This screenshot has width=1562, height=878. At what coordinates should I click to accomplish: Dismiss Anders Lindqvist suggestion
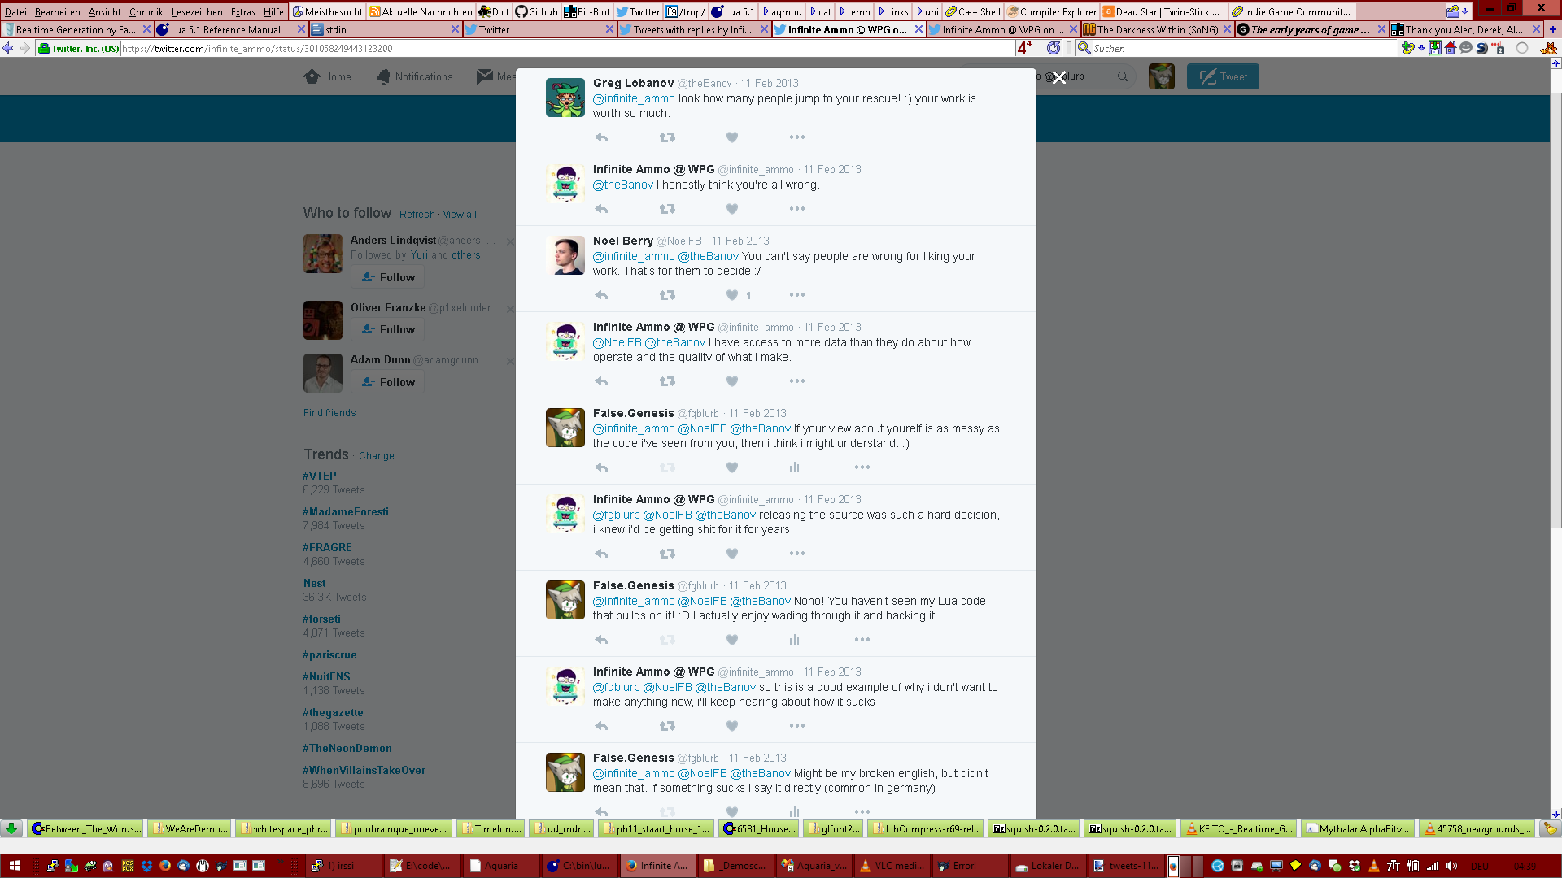click(510, 241)
